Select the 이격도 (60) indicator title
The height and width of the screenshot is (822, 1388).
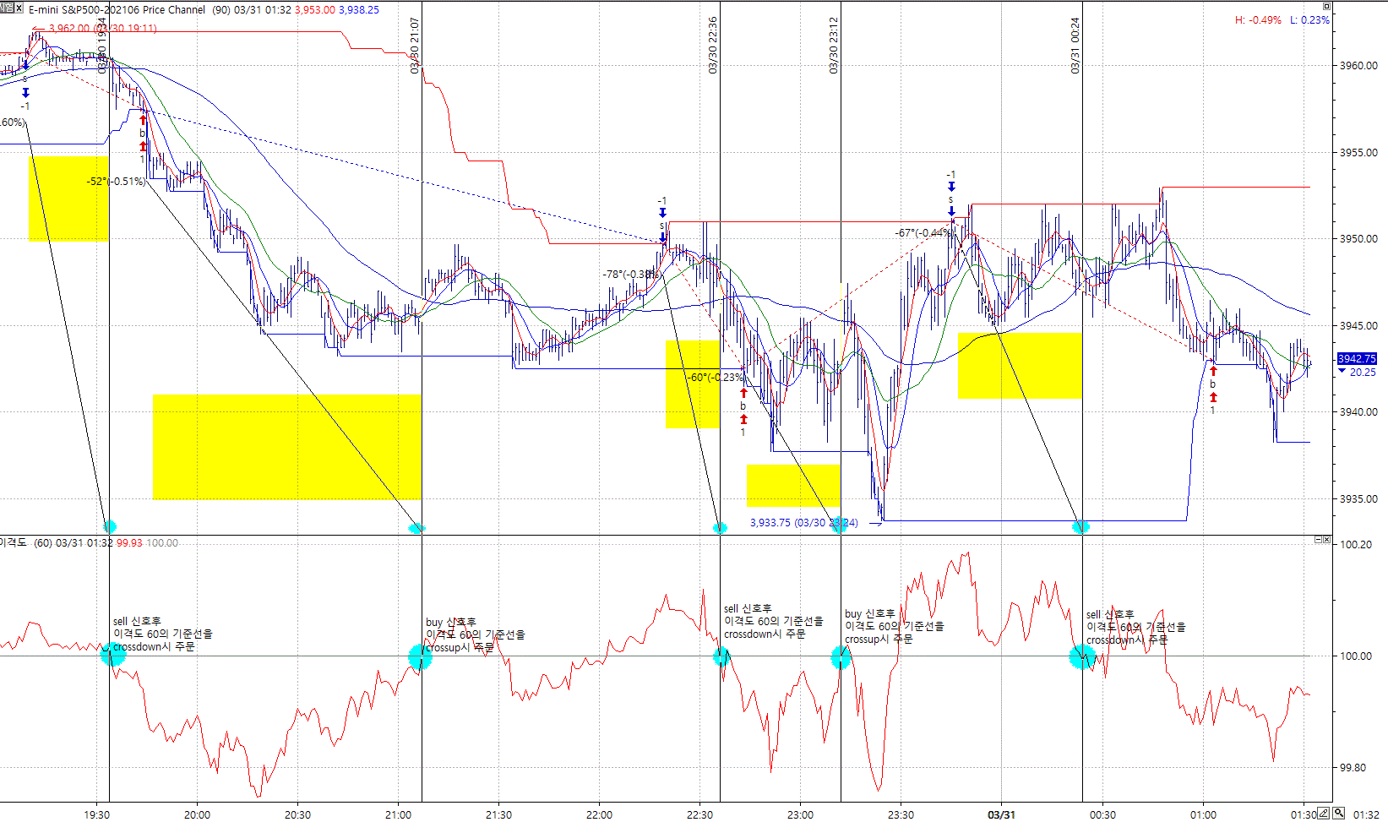25,542
